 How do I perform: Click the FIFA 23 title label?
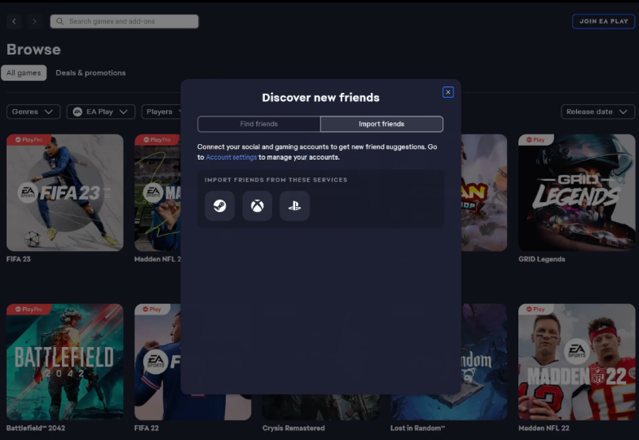pyautogui.click(x=18, y=259)
